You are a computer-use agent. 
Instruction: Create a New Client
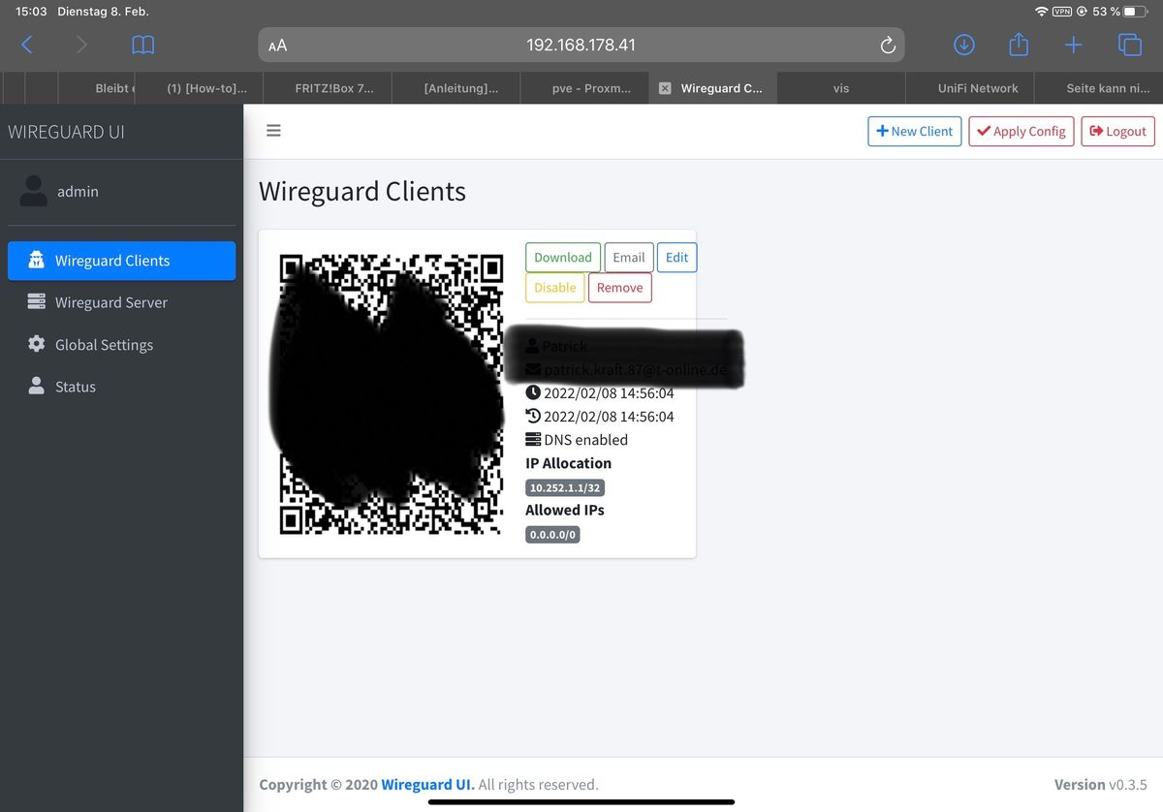coord(914,131)
